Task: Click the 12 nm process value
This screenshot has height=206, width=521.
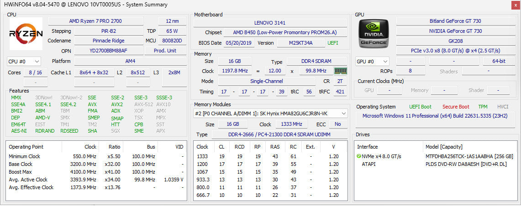Action: 173,21
